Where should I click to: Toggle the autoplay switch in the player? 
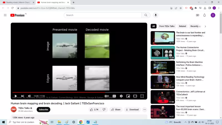pyautogui.click(x=107, y=96)
